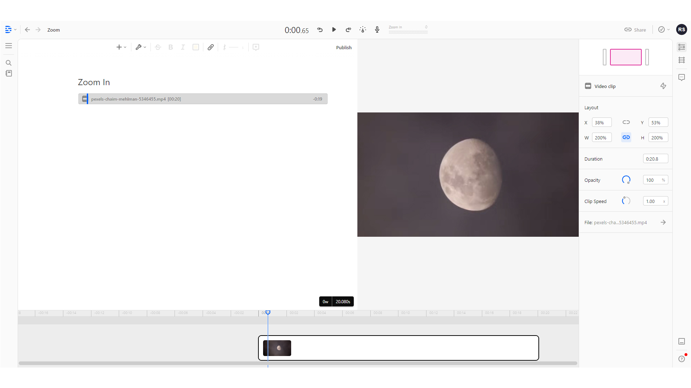This screenshot has width=691, height=388.
Task: Click the scenes/frames icon in the right sidebar
Action: 682,60
